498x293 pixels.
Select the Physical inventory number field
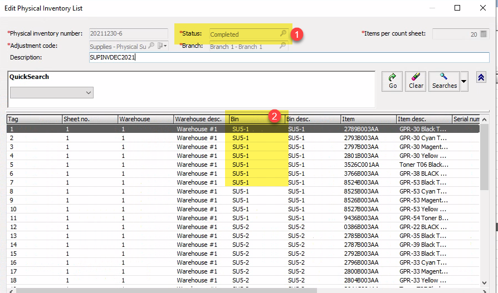[129, 33]
